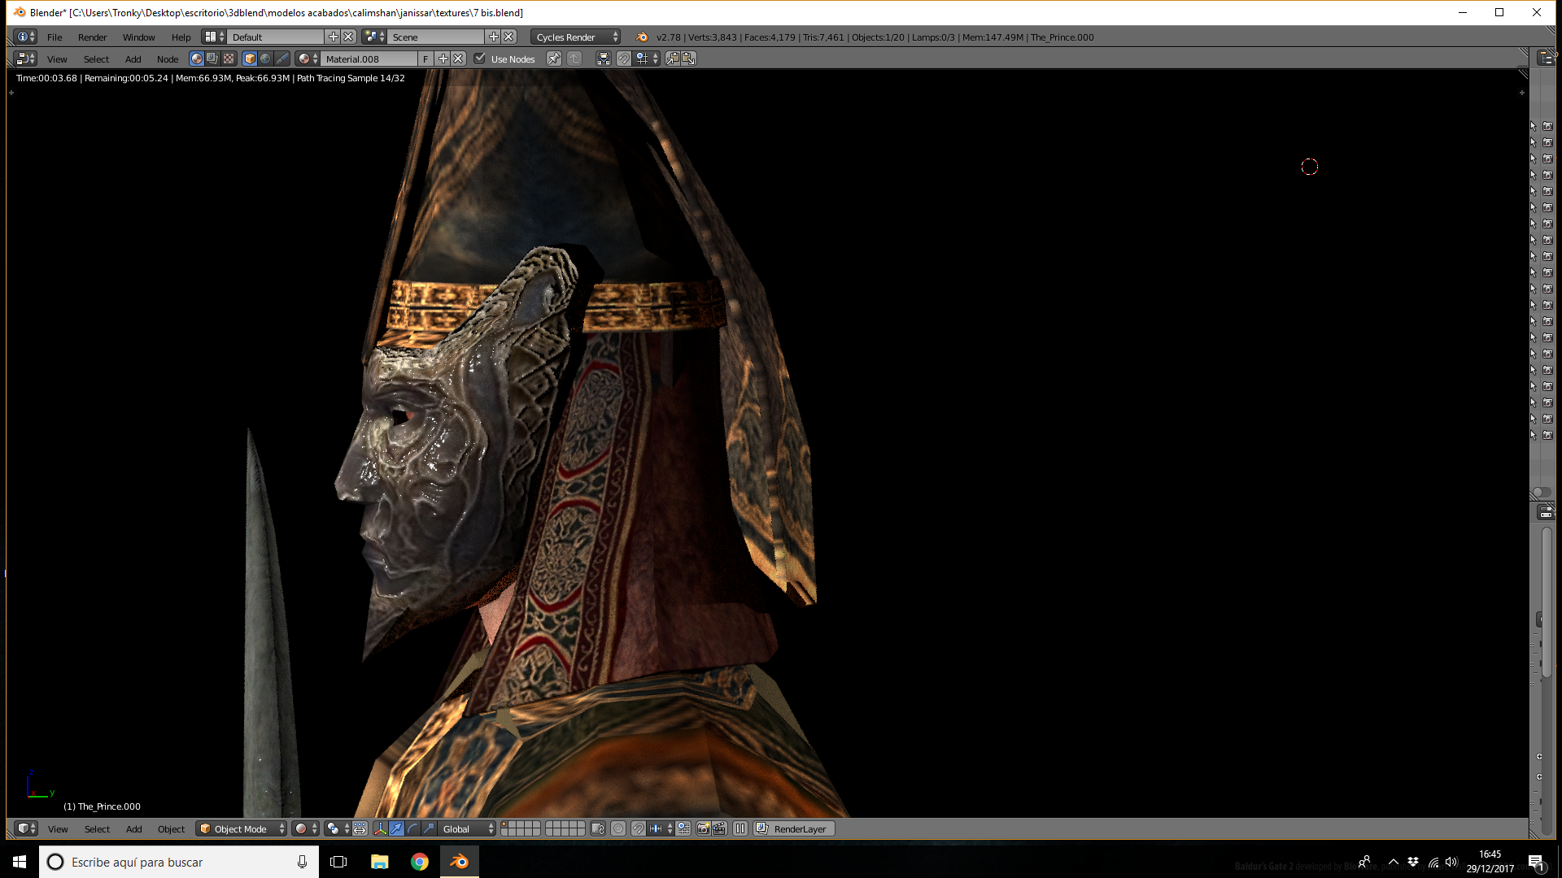This screenshot has width=1562, height=878.
Task: Click the RenderLayer selector button
Action: (794, 828)
